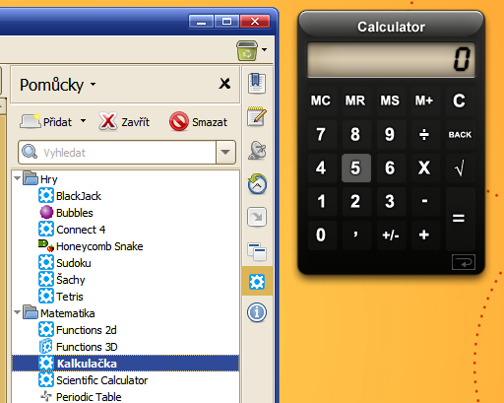Click the BACK key on calculator

coord(460,135)
